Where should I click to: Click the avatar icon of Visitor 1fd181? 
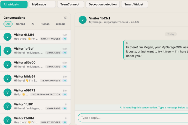coord(8,107)
